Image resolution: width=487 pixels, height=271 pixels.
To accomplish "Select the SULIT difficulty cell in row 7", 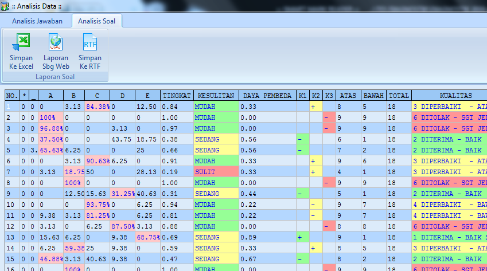I will tap(216, 172).
